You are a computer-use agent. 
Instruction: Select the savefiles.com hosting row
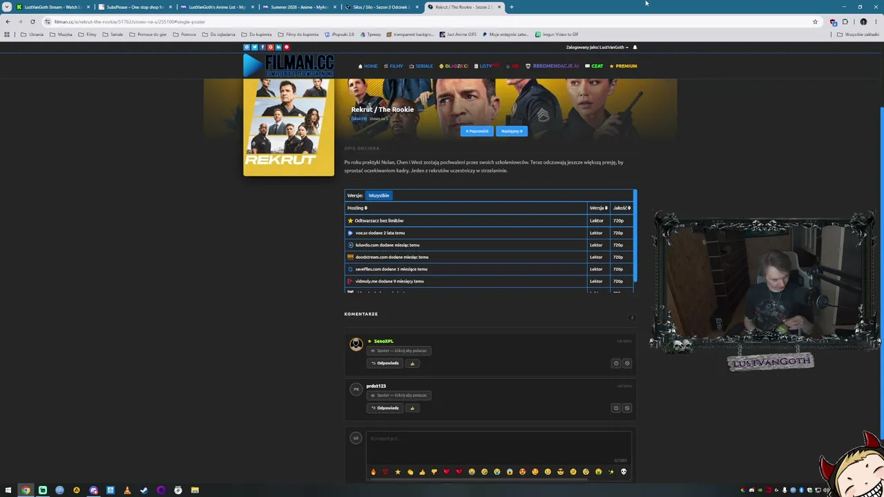point(489,269)
